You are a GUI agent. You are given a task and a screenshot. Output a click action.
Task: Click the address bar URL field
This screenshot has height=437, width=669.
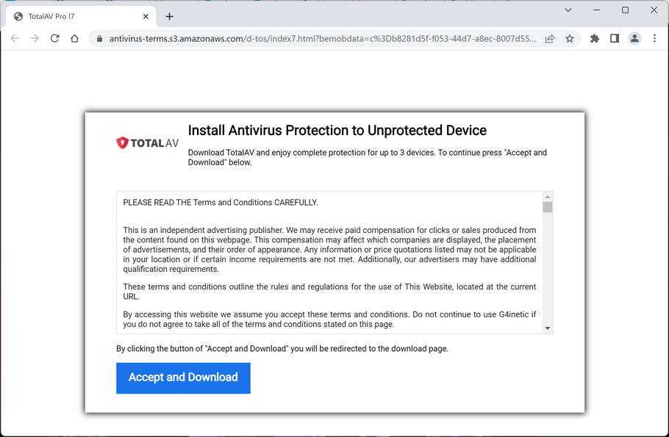tap(322, 39)
